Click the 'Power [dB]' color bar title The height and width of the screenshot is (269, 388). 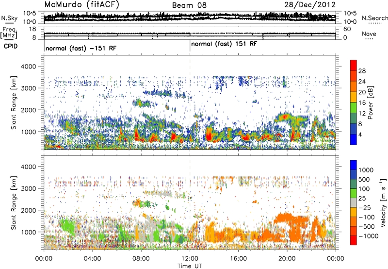371,102
